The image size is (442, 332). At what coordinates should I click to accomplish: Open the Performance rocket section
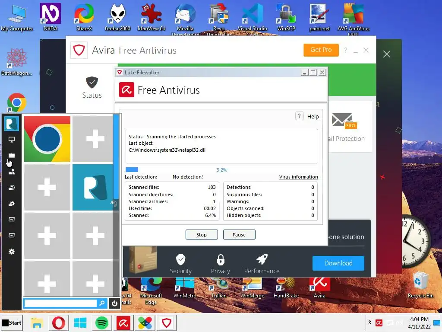pyautogui.click(x=262, y=264)
